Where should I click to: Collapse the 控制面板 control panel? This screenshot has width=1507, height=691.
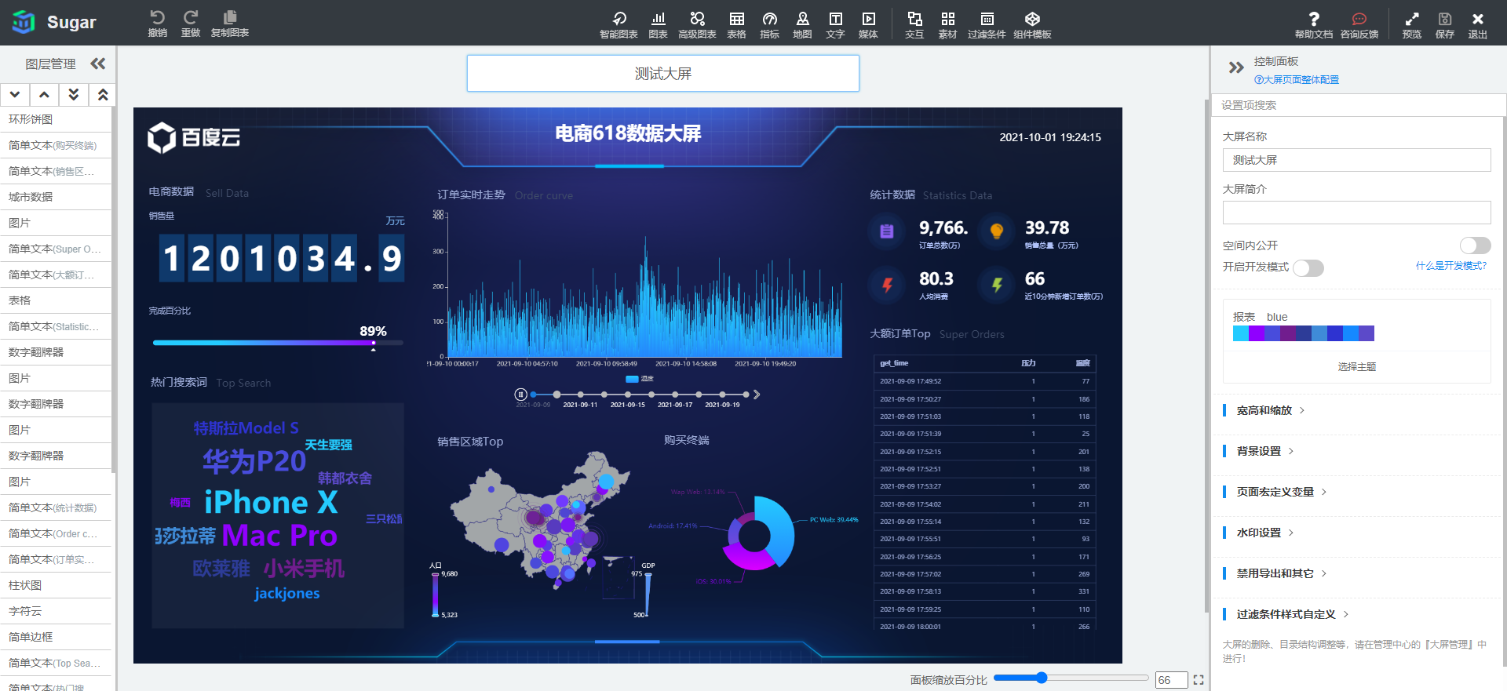[1236, 67]
